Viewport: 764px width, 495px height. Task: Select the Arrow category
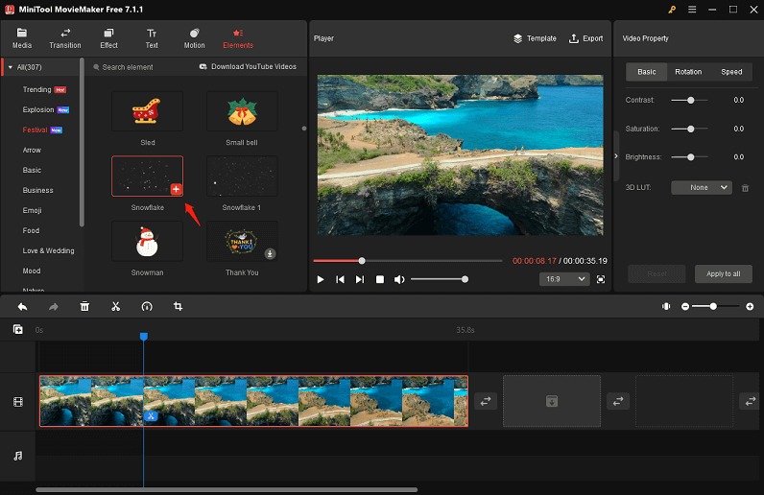[x=32, y=150]
